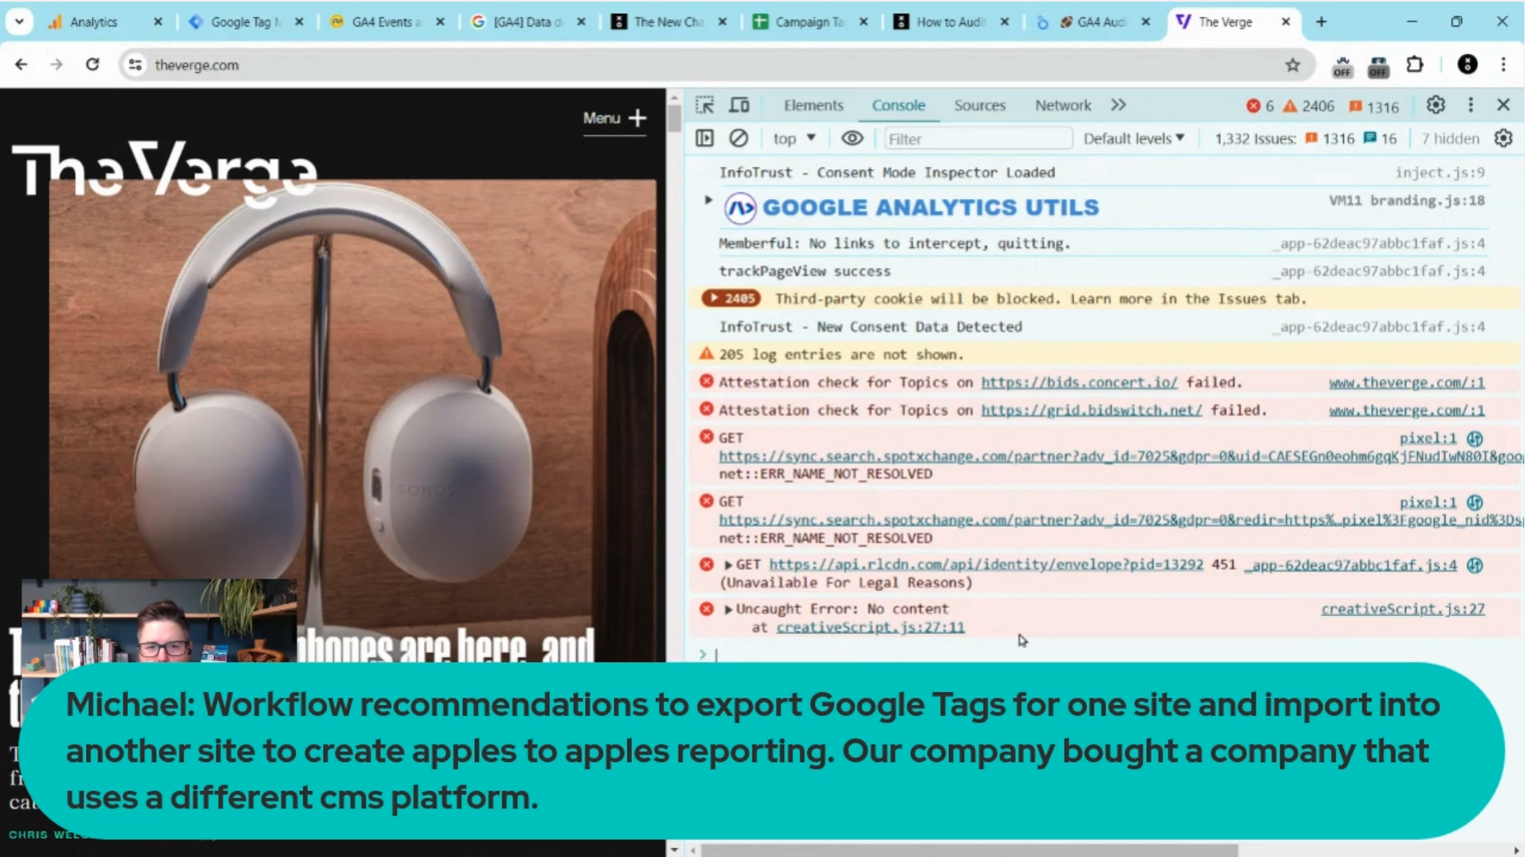The image size is (1525, 857).
Task: Click the 7 hidden messages label
Action: click(x=1450, y=139)
